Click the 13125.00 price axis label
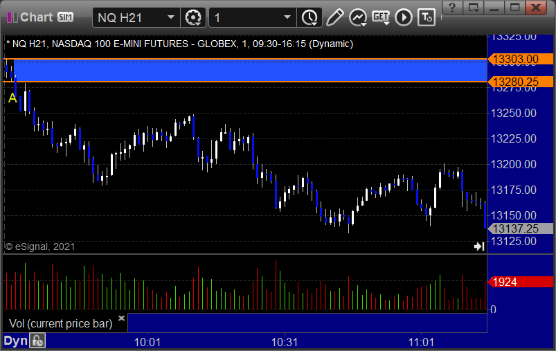The height and width of the screenshot is (351, 556). [514, 241]
